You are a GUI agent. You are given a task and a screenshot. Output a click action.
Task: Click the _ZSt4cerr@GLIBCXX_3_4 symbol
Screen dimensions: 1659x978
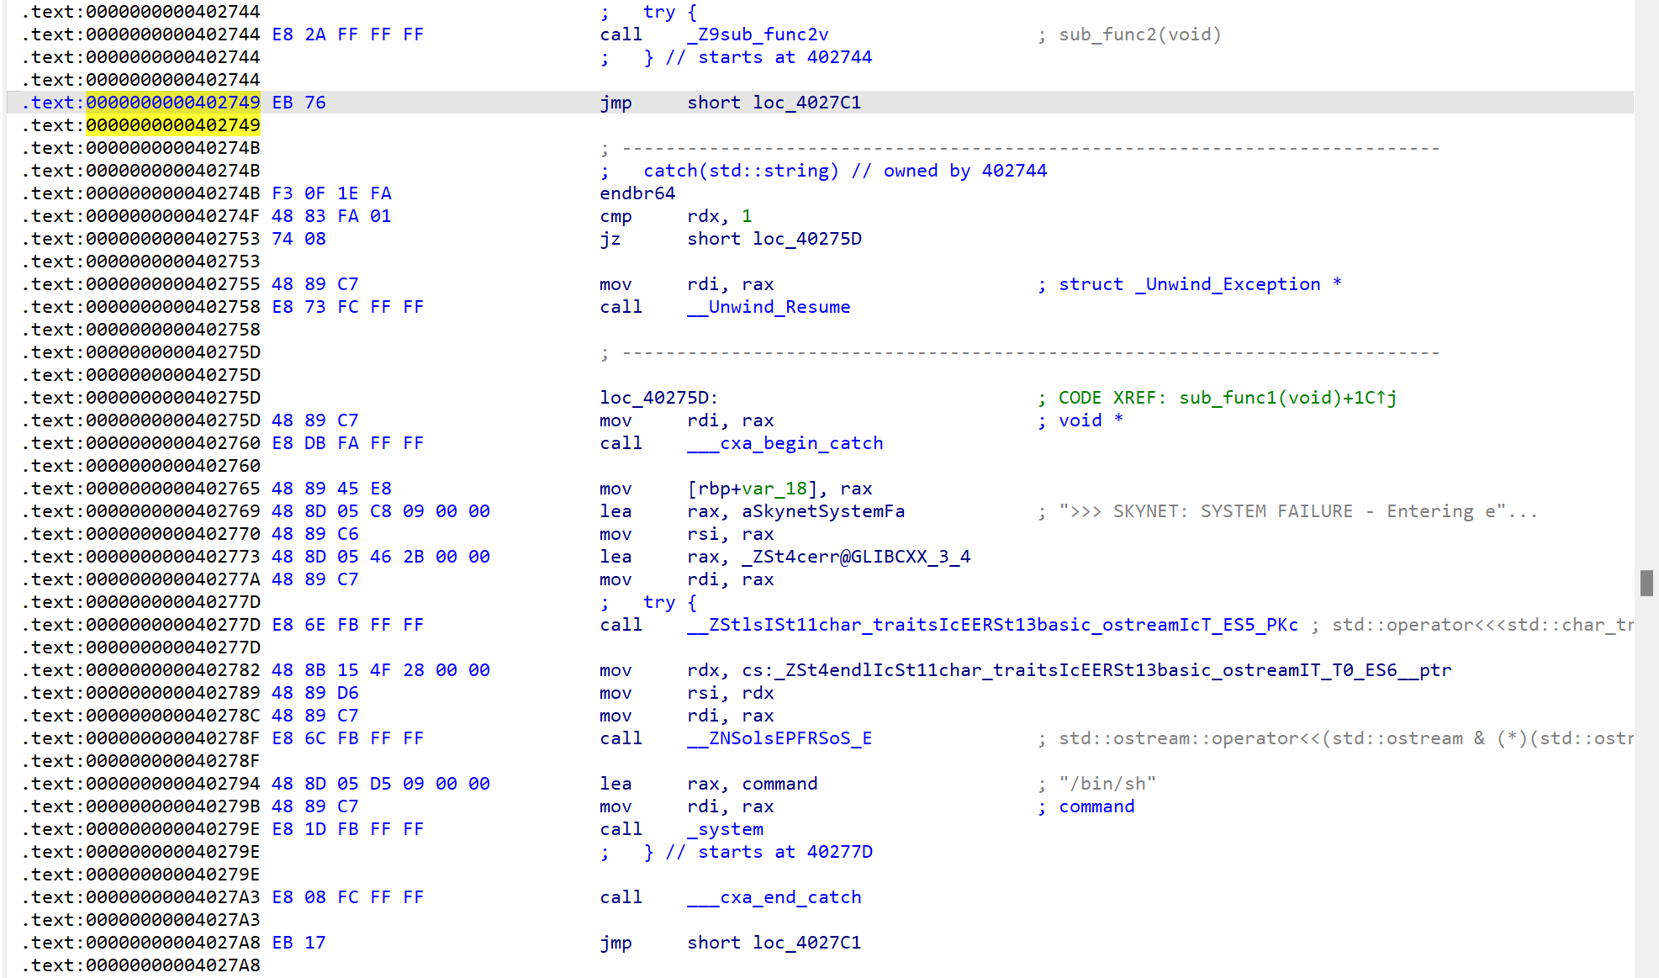point(855,557)
